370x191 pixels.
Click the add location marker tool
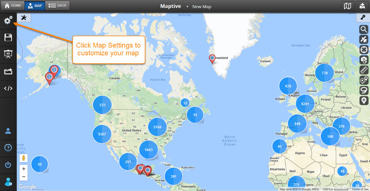coord(364,100)
